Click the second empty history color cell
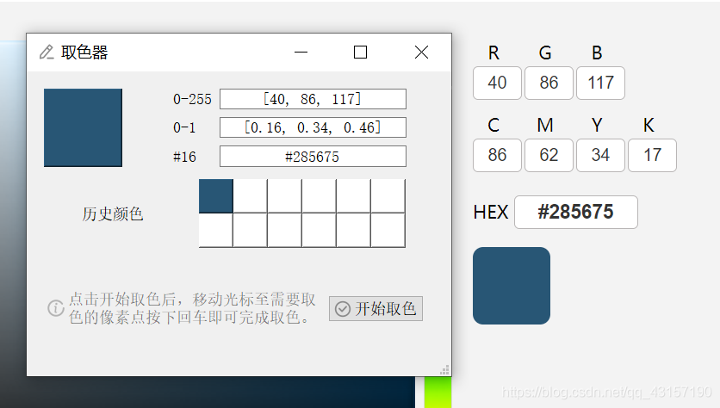Image resolution: width=720 pixels, height=408 pixels. 250,195
